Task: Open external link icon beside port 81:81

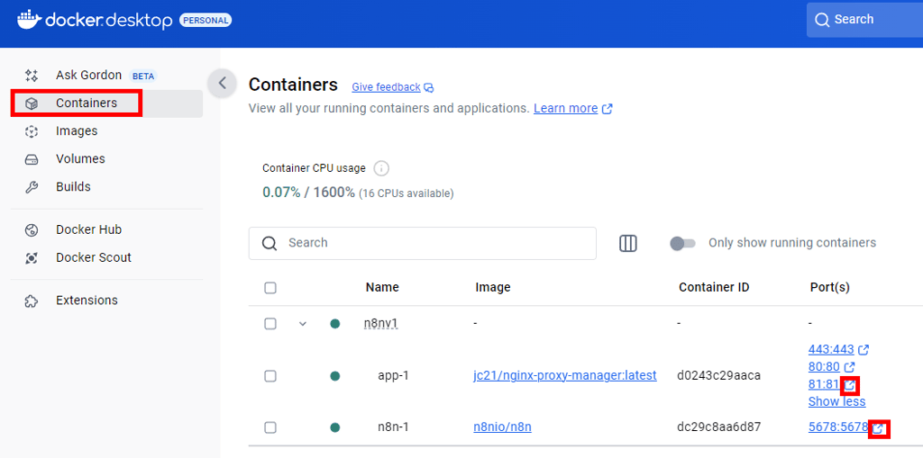Action: click(849, 385)
